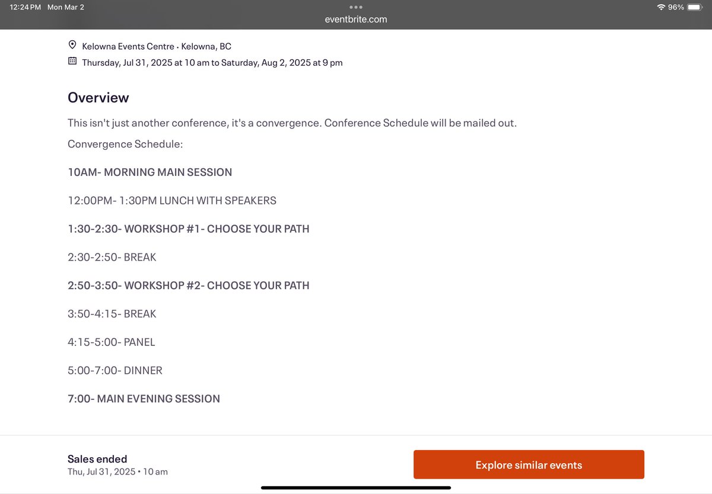Tap the home indicator bar at bottom
Image resolution: width=712 pixels, height=494 pixels.
[x=356, y=487]
